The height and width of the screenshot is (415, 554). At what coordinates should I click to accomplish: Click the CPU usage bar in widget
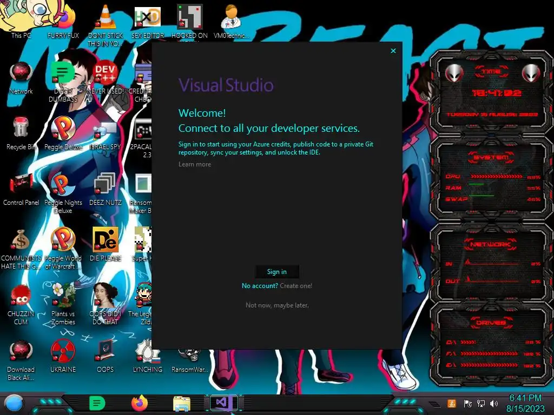click(x=497, y=176)
